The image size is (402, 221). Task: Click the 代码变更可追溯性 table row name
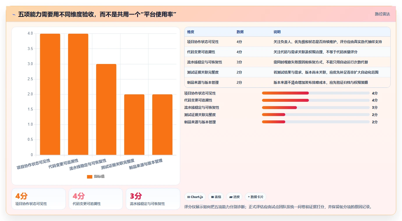tap(201, 52)
